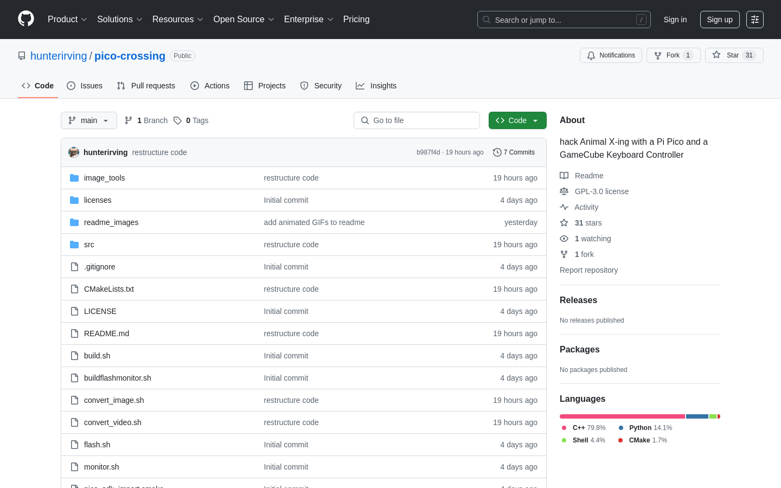Click the build.sh file icon

74,356
